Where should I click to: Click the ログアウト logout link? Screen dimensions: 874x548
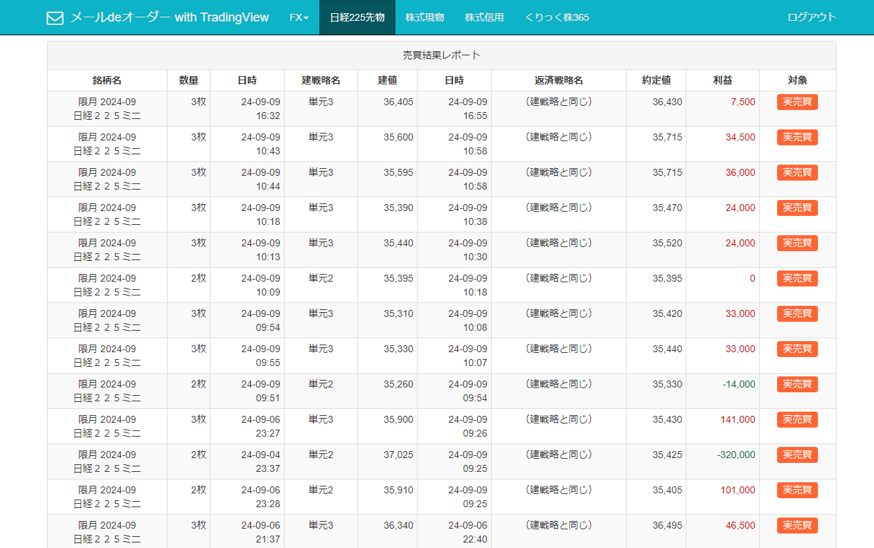pos(812,17)
